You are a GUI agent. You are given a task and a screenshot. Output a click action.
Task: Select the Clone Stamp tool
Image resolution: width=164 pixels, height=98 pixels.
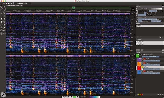pos(2,22)
